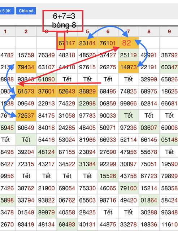
Task: Select cell 52643 in orange row
Action: click(x=67, y=91)
